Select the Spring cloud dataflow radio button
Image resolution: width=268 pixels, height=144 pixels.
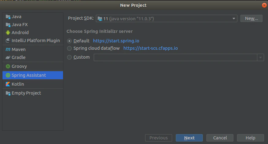coord(69,48)
